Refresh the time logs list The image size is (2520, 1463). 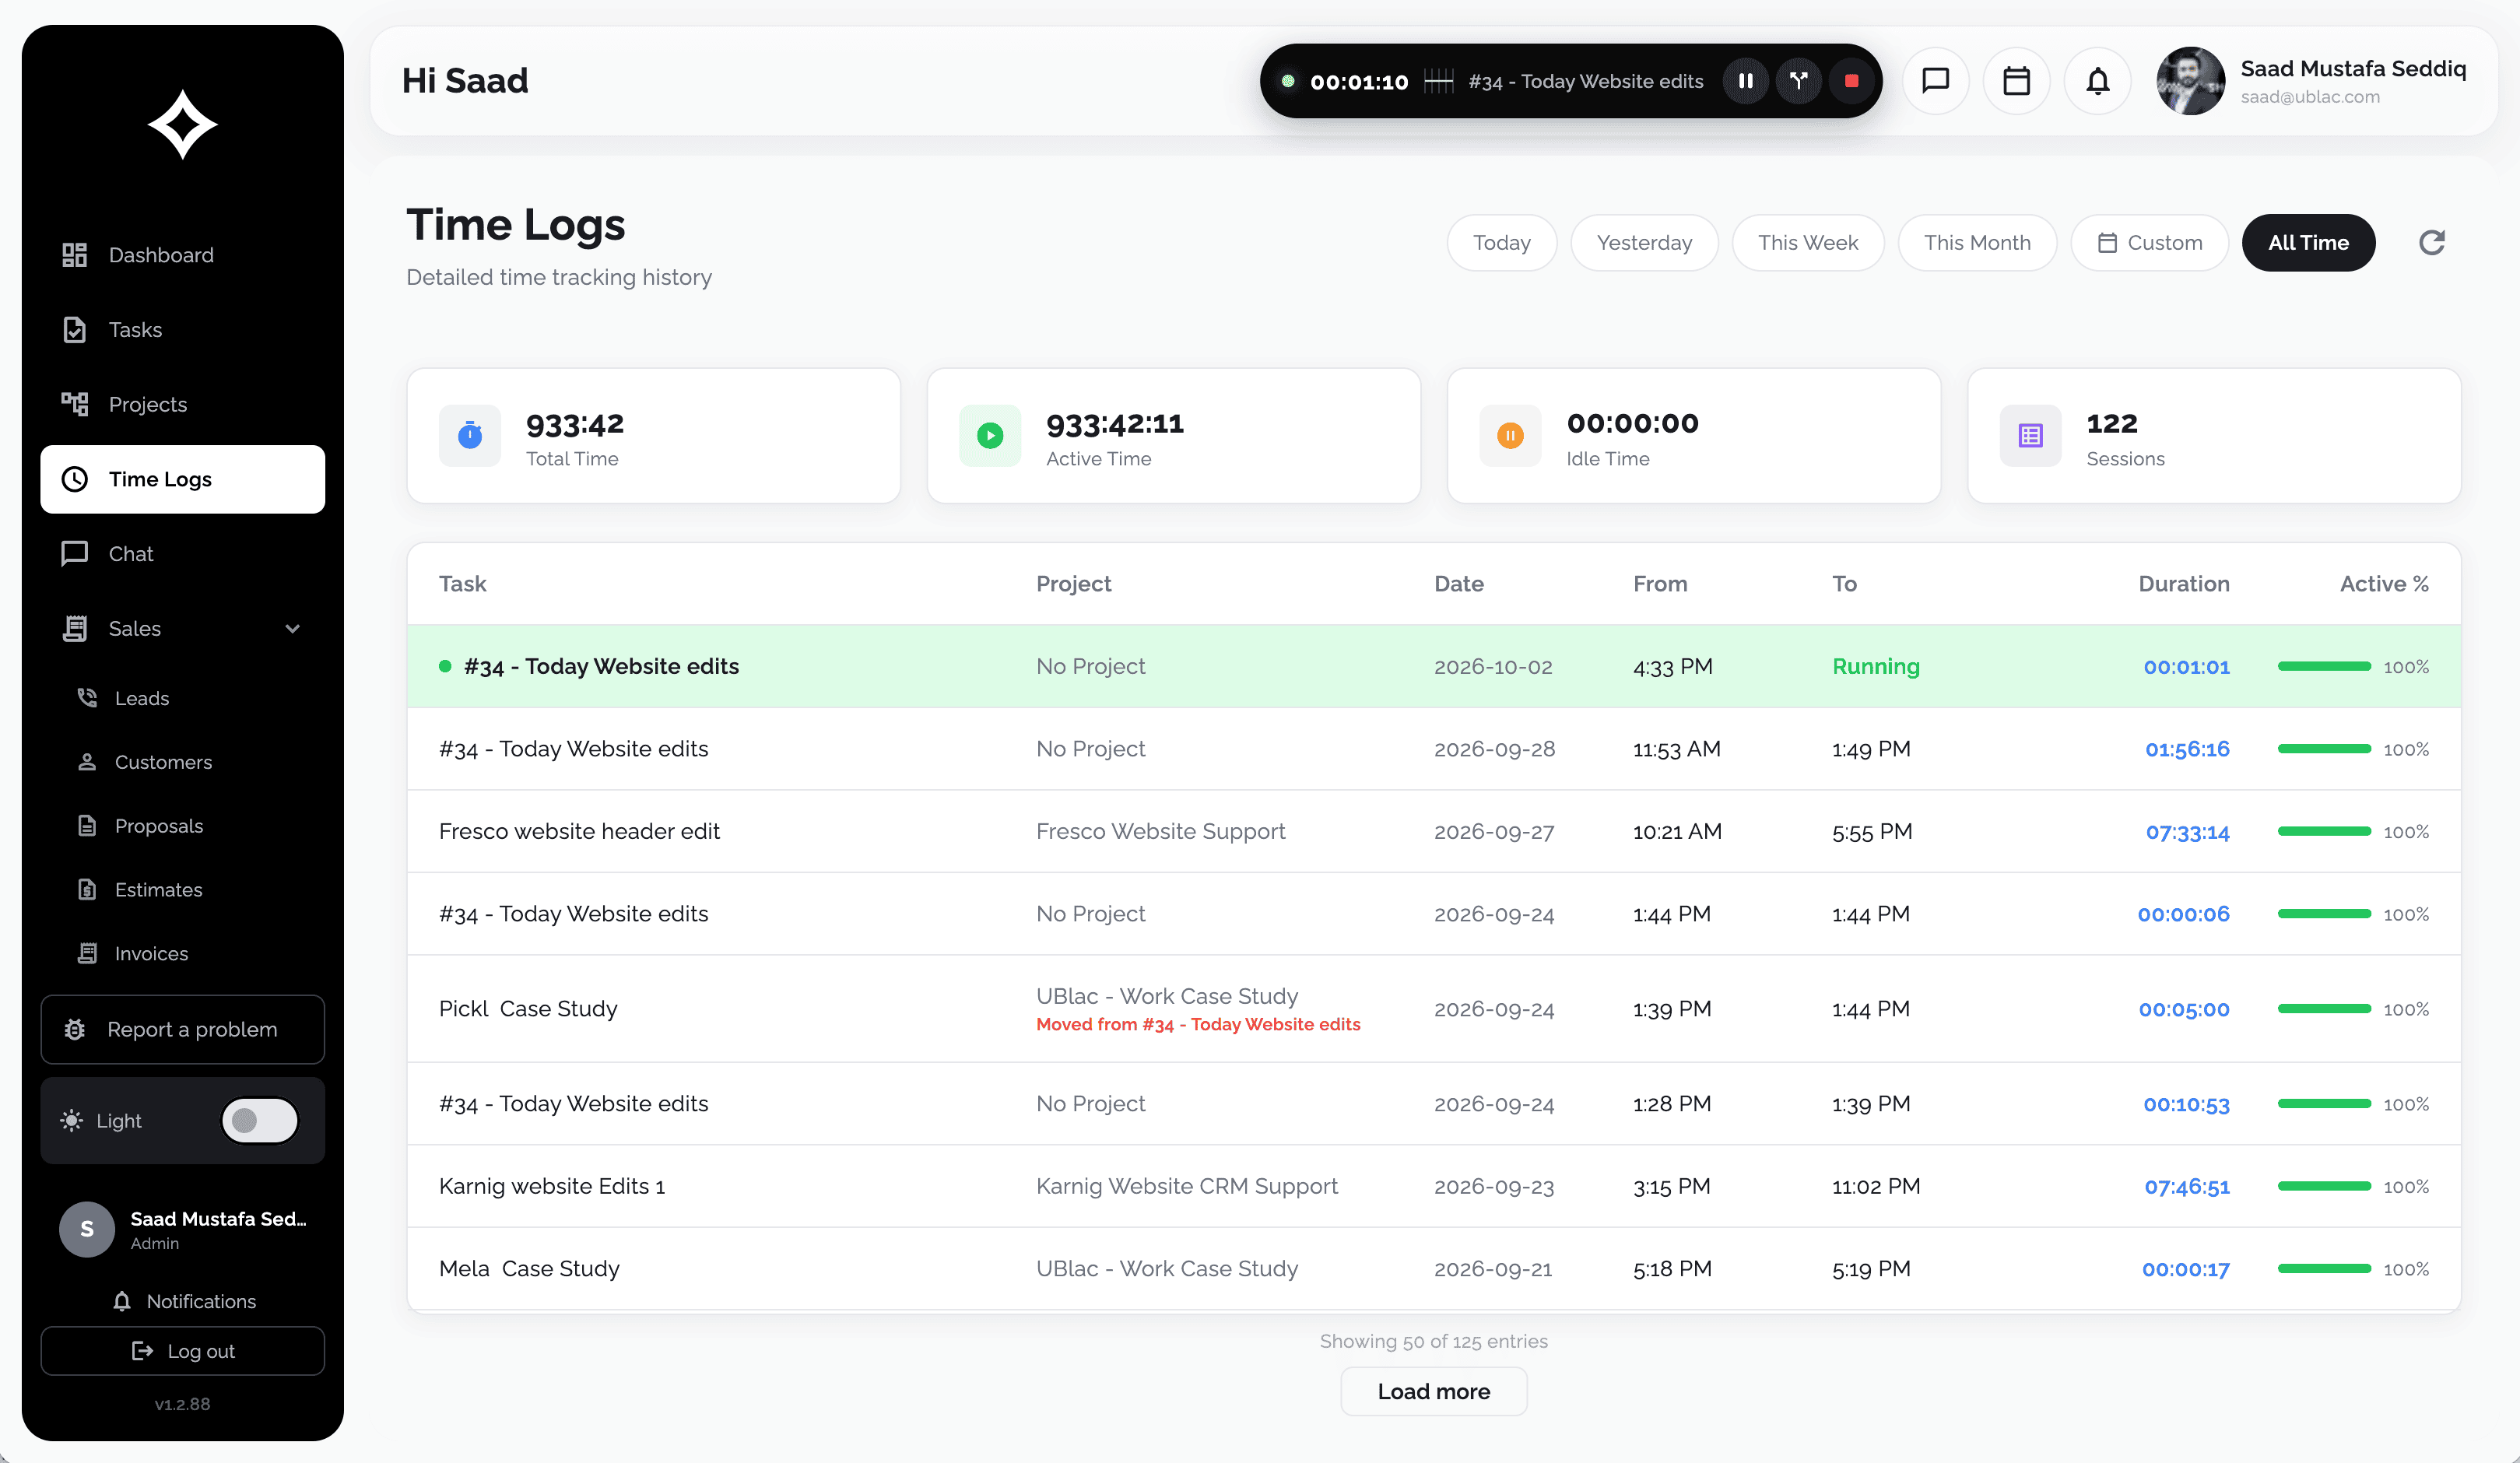point(2431,243)
